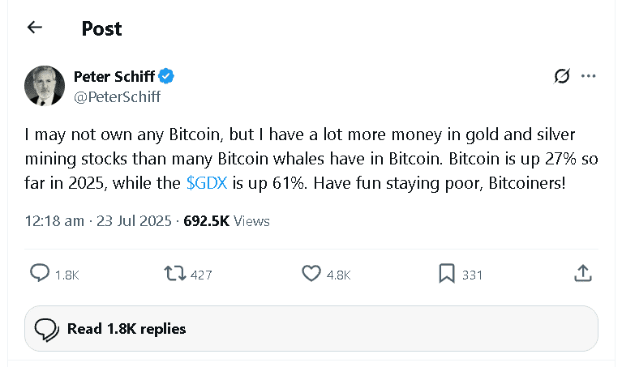This screenshot has width=622, height=367.
Task: Repost this post using the retweet icon
Action: (x=174, y=274)
